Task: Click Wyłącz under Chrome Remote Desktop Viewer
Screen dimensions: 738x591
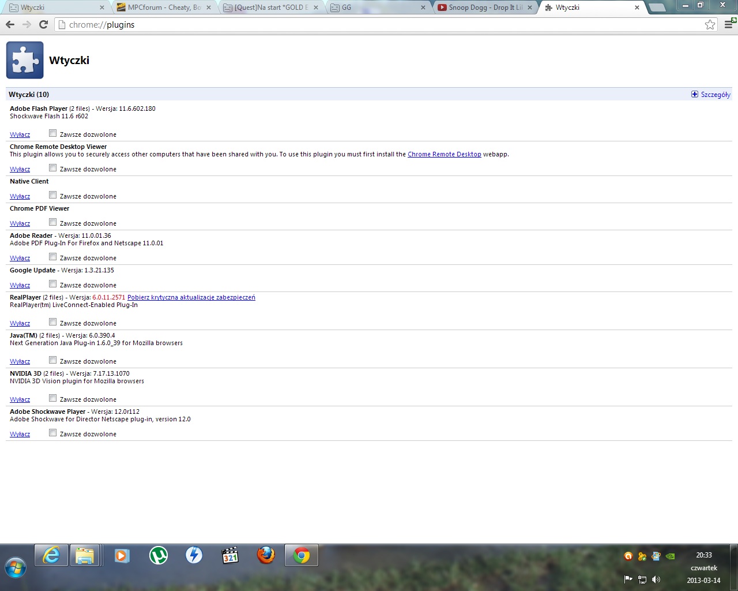Action: tap(20, 169)
